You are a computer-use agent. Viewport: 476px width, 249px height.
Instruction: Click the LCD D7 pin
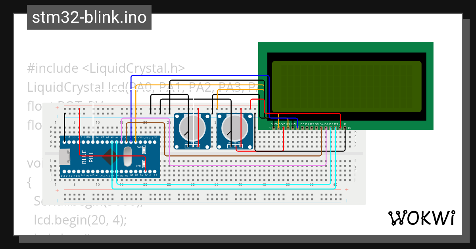pyautogui.click(x=336, y=128)
